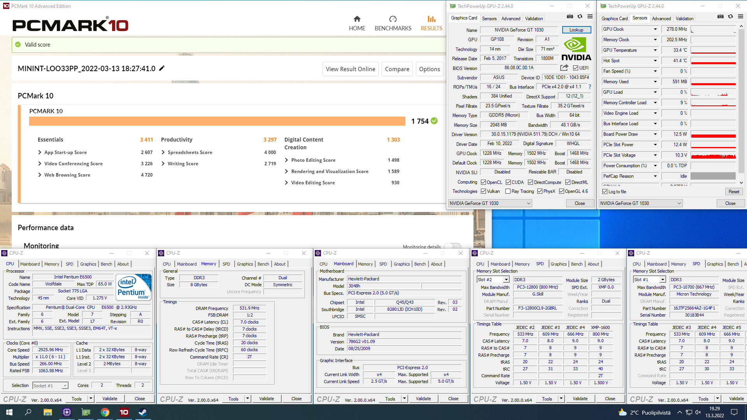
Task: Click Validate in first CPU-Z window
Action: [110, 399]
